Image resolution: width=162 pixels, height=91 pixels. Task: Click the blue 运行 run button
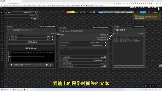[x=143, y=12]
